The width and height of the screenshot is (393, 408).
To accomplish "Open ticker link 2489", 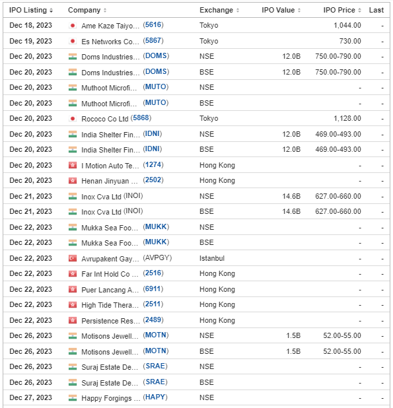I will 153,320.
